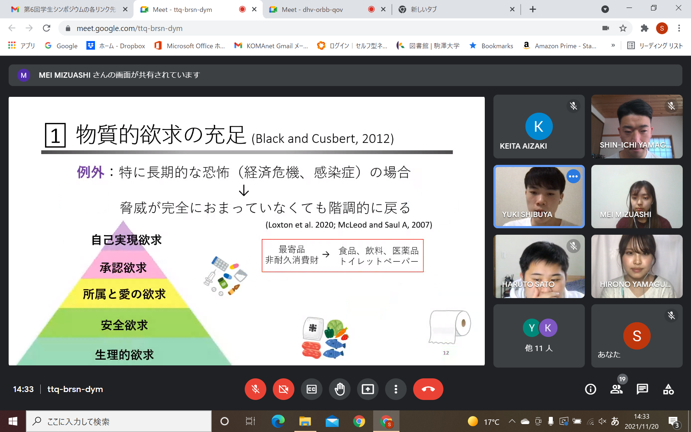The height and width of the screenshot is (432, 691).
Task: Switch to Meet dhv-orbb-qov tab
Action: click(x=312, y=10)
